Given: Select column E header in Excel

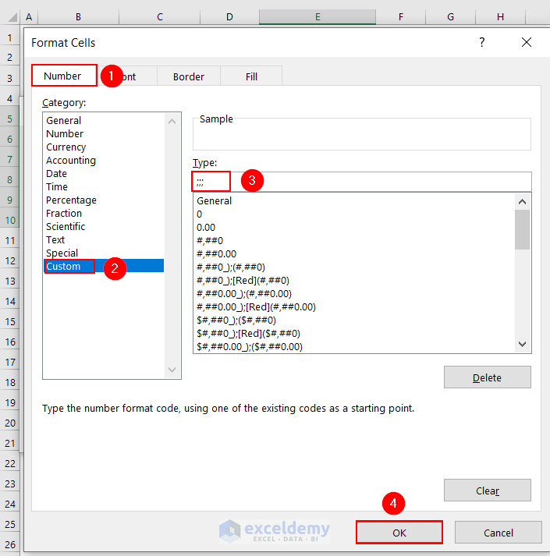Looking at the screenshot, I should [x=318, y=16].
